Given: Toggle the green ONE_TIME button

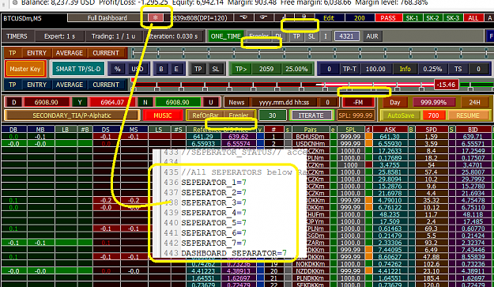Looking at the screenshot, I should point(225,36).
